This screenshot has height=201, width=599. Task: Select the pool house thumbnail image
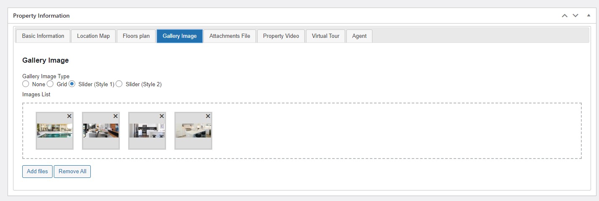[x=55, y=131]
